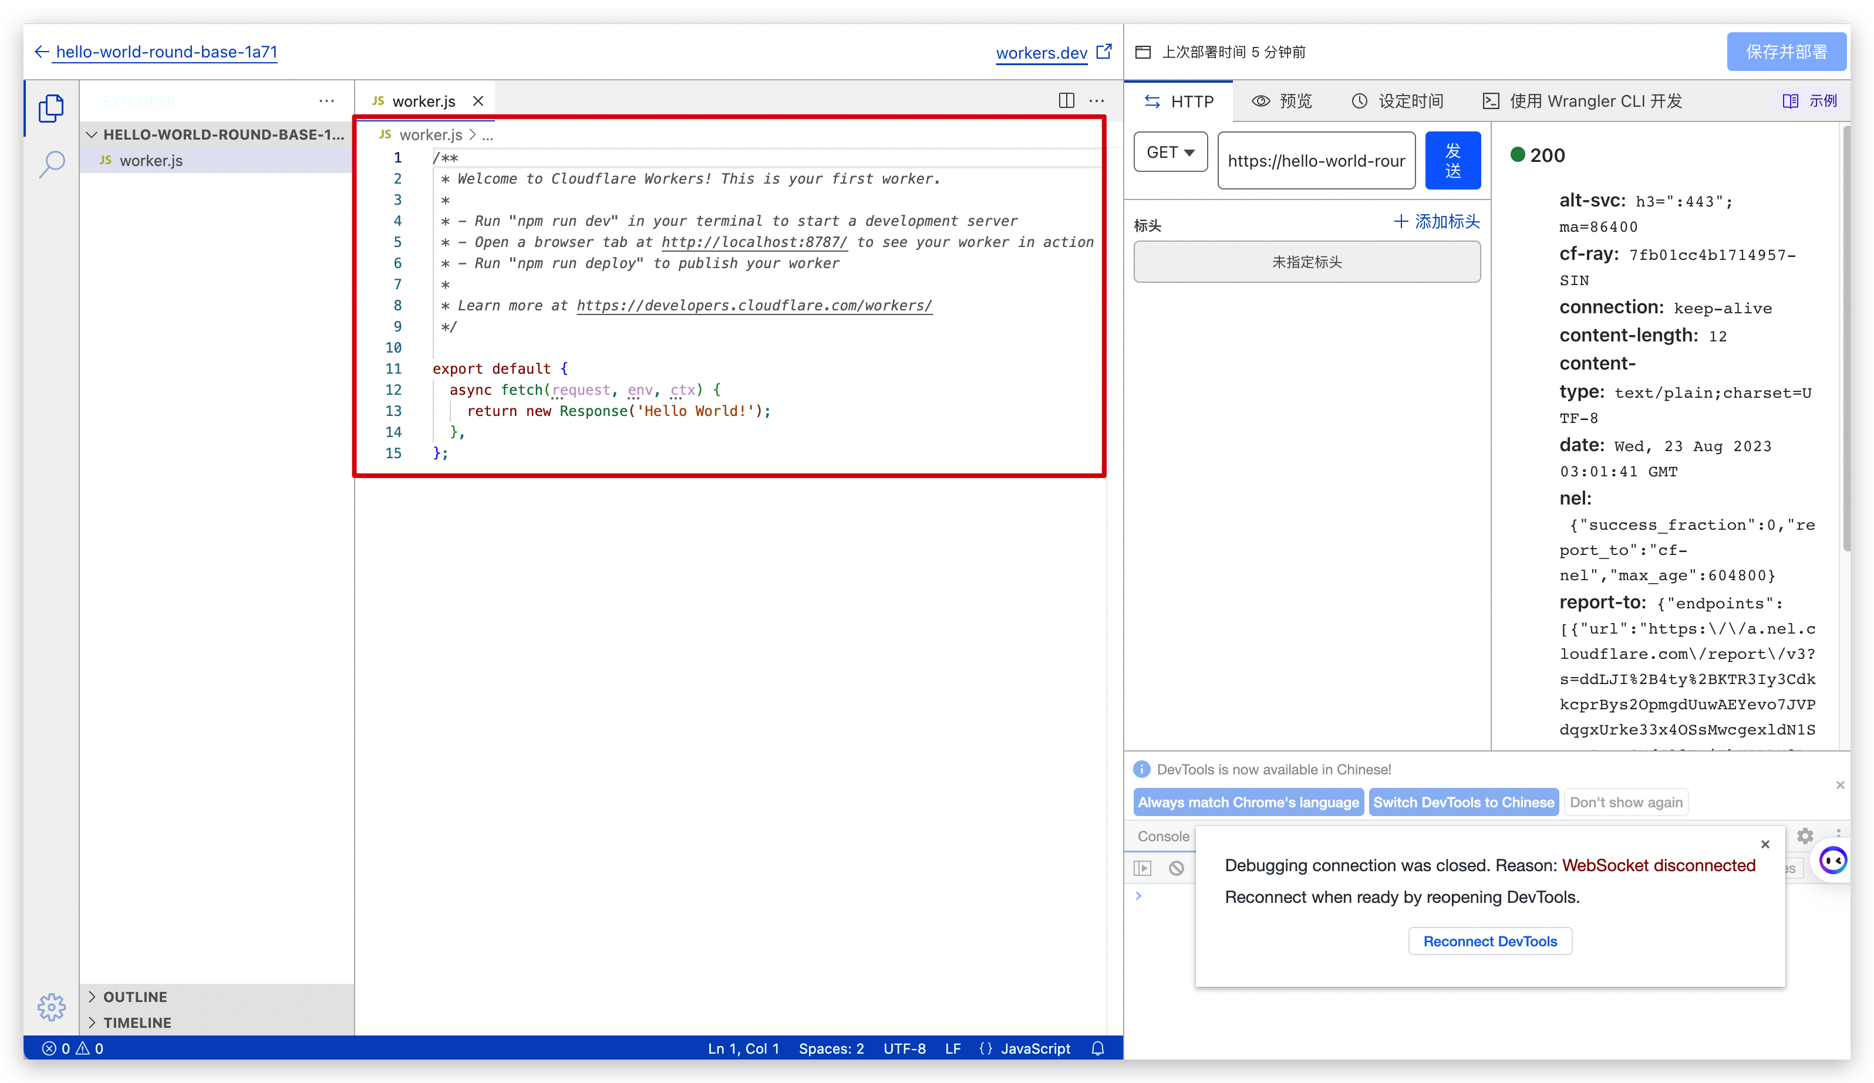
Task: Open Explorer more actions ellipsis
Action: [x=326, y=100]
